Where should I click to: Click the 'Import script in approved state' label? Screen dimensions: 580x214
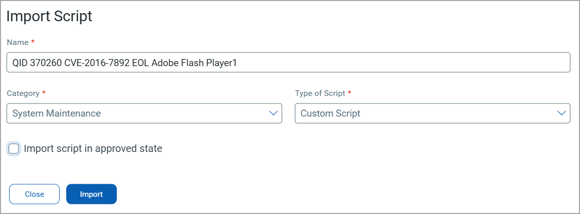pos(93,148)
